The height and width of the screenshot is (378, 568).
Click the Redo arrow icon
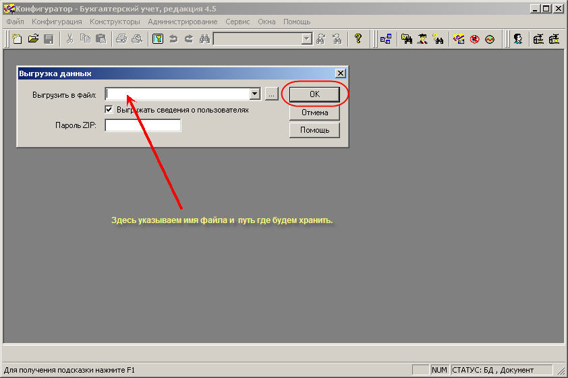(x=189, y=38)
